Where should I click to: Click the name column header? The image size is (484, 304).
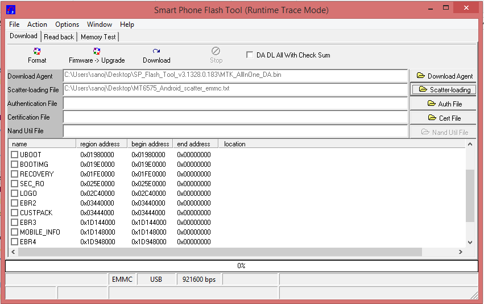pyautogui.click(x=42, y=144)
